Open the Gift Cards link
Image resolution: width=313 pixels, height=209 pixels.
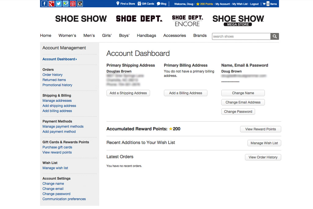click(x=146, y=4)
